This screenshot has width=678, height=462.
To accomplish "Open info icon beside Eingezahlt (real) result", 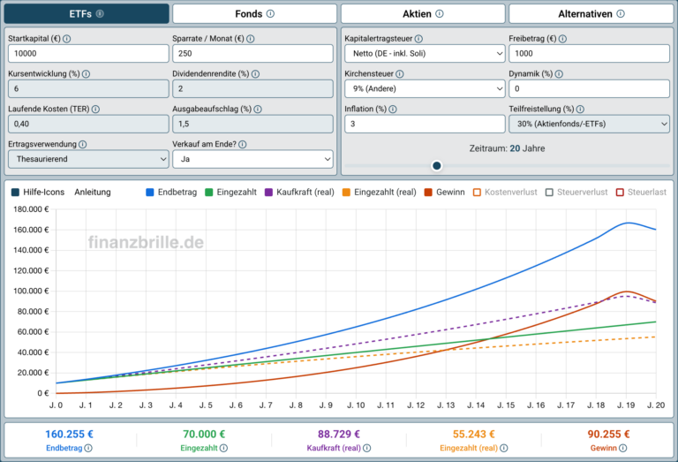I will coord(504,448).
